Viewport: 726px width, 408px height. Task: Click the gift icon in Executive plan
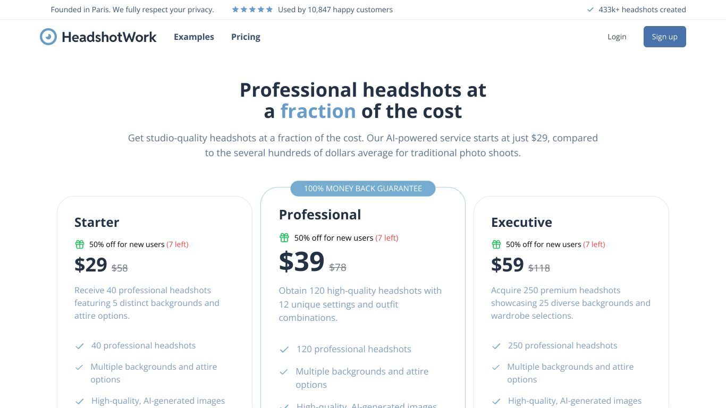pyautogui.click(x=496, y=244)
